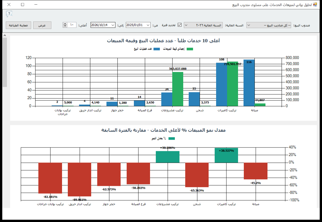Click the green bar labeled 565,037.088
The height and width of the screenshot is (222, 322).
pyautogui.click(x=178, y=89)
